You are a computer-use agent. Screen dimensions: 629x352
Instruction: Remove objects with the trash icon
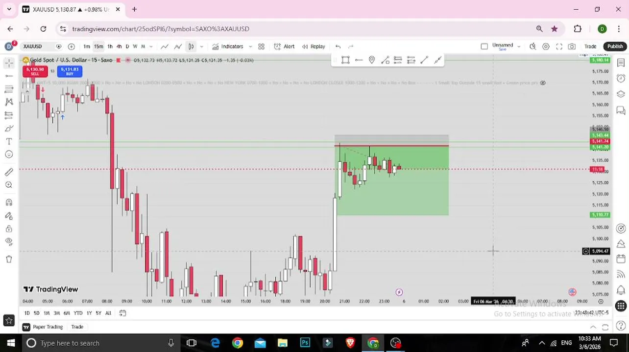(x=9, y=259)
